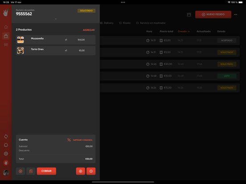
Task: Click the discount percent icon in Cuenta
Action: tap(69, 140)
